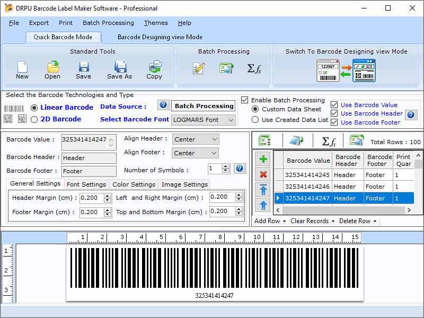Open the Export menu
Screen dimensions: 424x318
[x=39, y=23]
